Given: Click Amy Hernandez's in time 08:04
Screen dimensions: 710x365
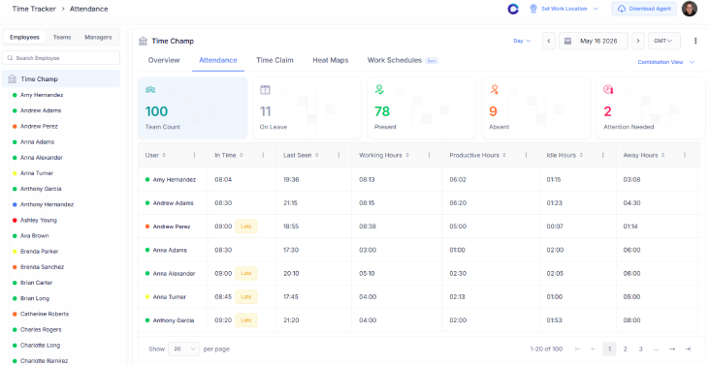Looking at the screenshot, I should [223, 179].
